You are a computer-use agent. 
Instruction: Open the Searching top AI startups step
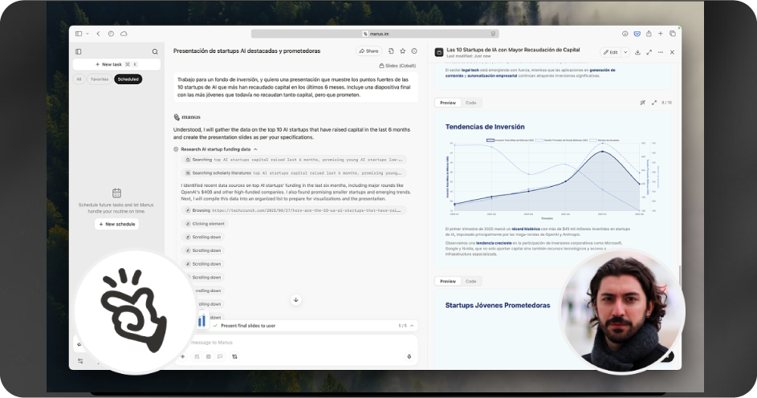tap(294, 160)
